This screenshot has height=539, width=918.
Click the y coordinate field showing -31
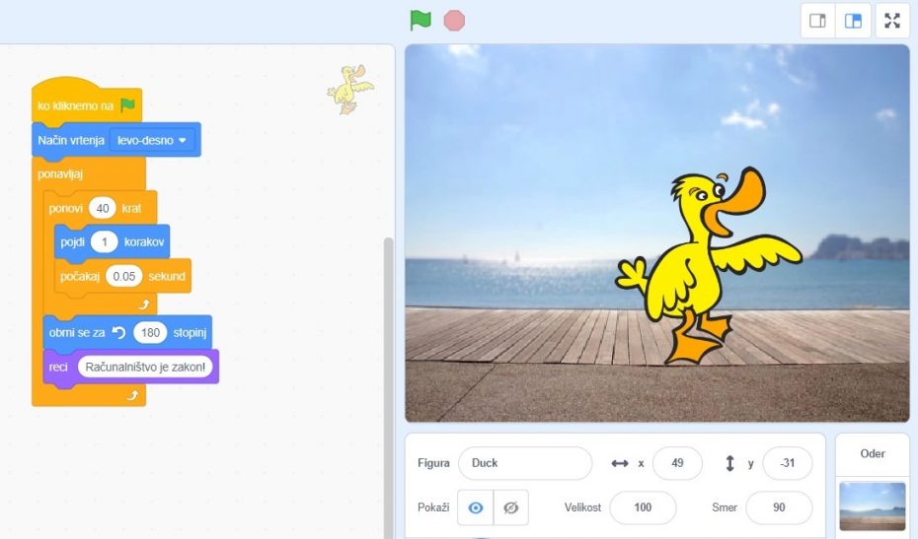click(788, 463)
